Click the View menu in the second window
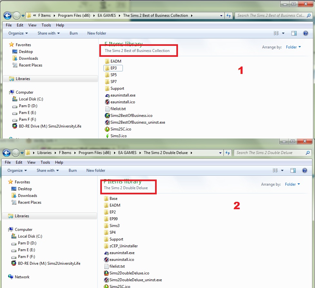 [x=31, y=162]
